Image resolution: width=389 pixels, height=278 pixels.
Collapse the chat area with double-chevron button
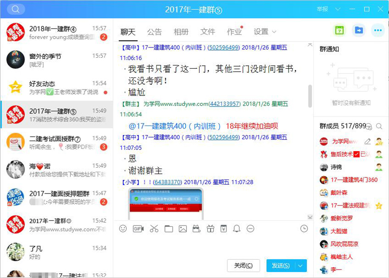pos(310,217)
